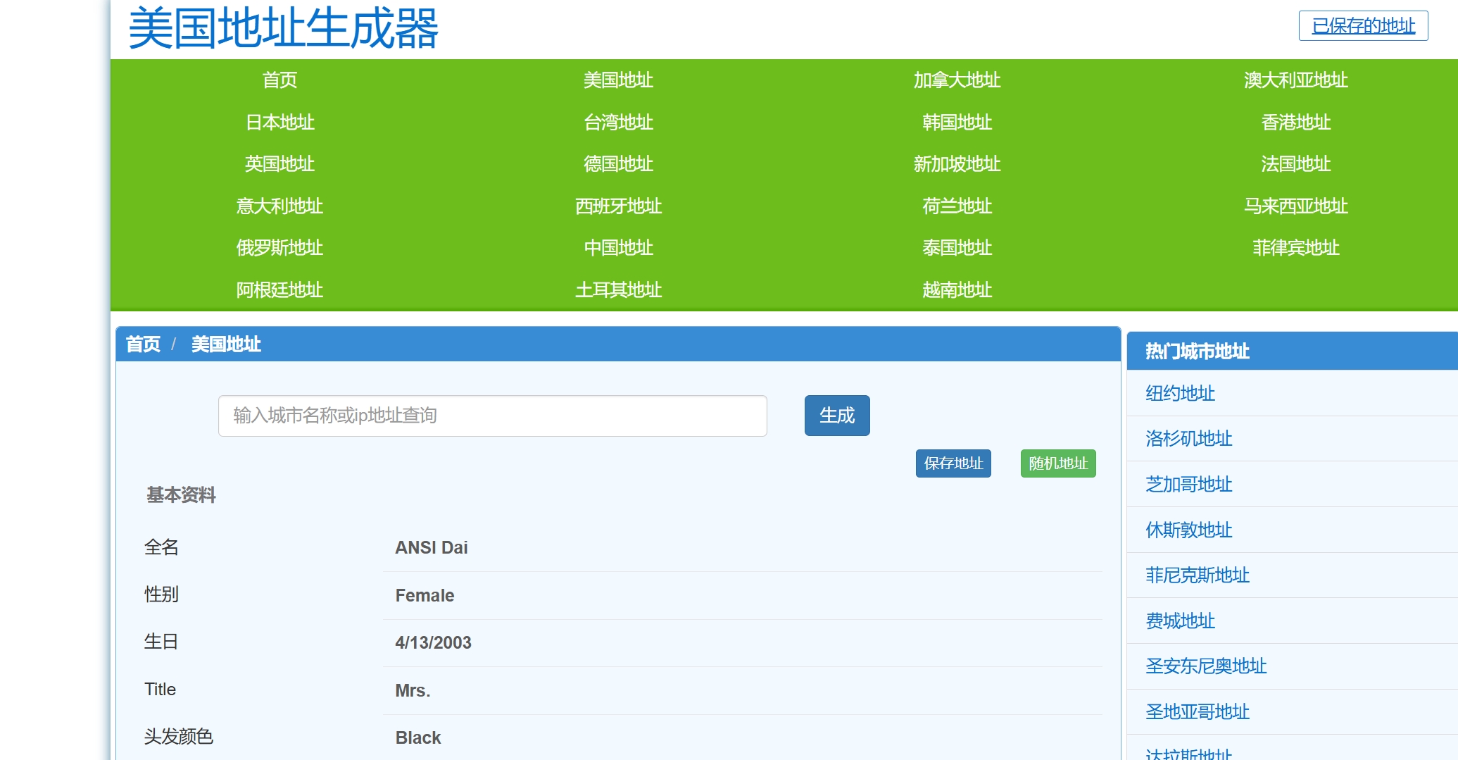Visit 圣安东尼奥地址 sidebar link
The image size is (1458, 760).
click(1205, 666)
